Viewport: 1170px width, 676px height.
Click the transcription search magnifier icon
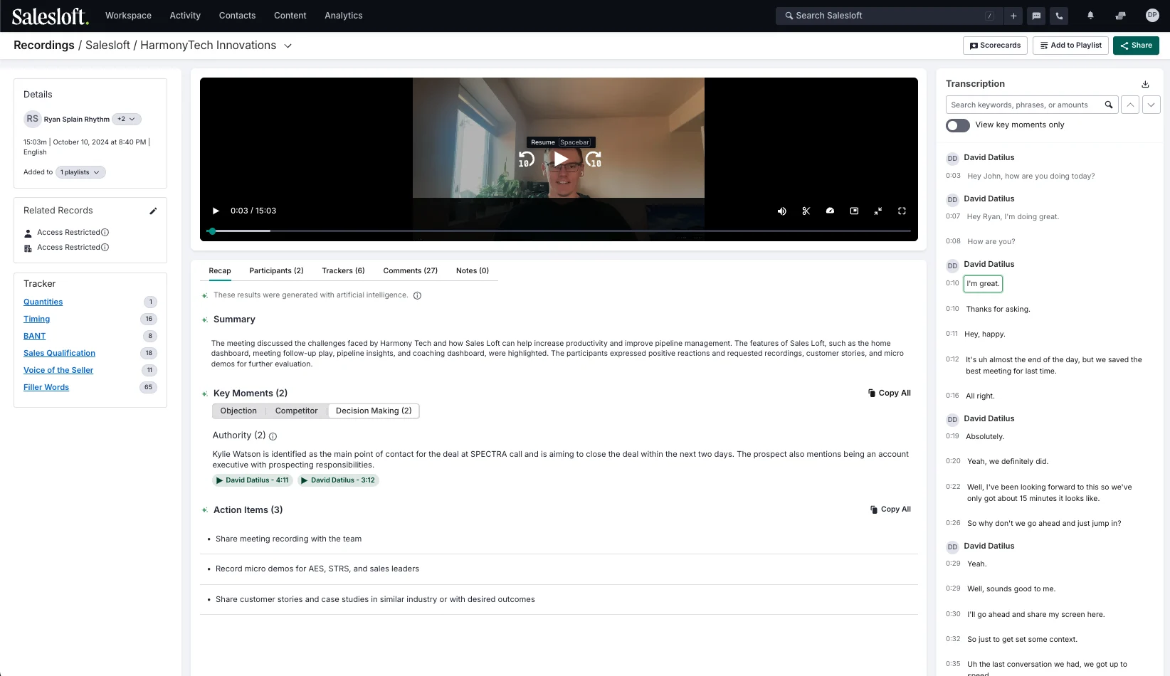[x=1108, y=105]
